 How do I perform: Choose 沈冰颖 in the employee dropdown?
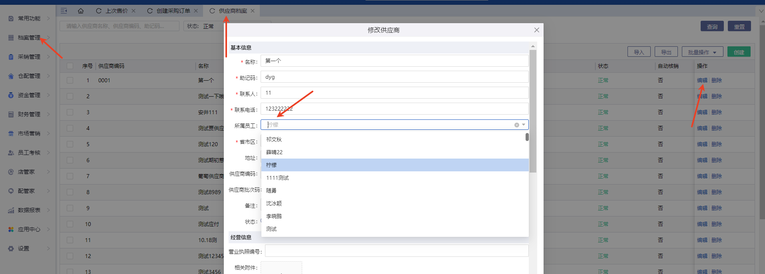pos(274,203)
